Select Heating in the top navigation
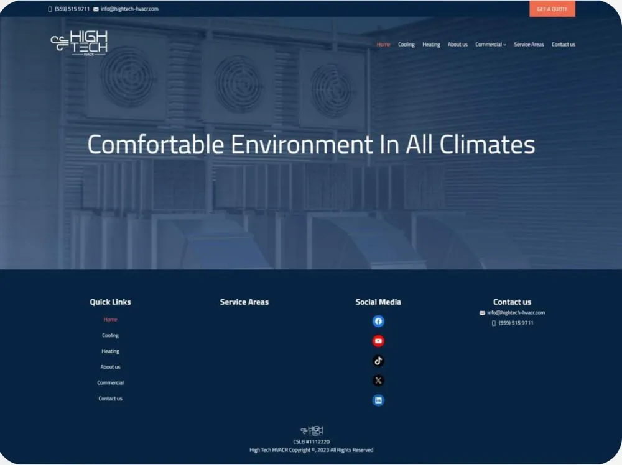The width and height of the screenshot is (622, 465). coord(431,45)
